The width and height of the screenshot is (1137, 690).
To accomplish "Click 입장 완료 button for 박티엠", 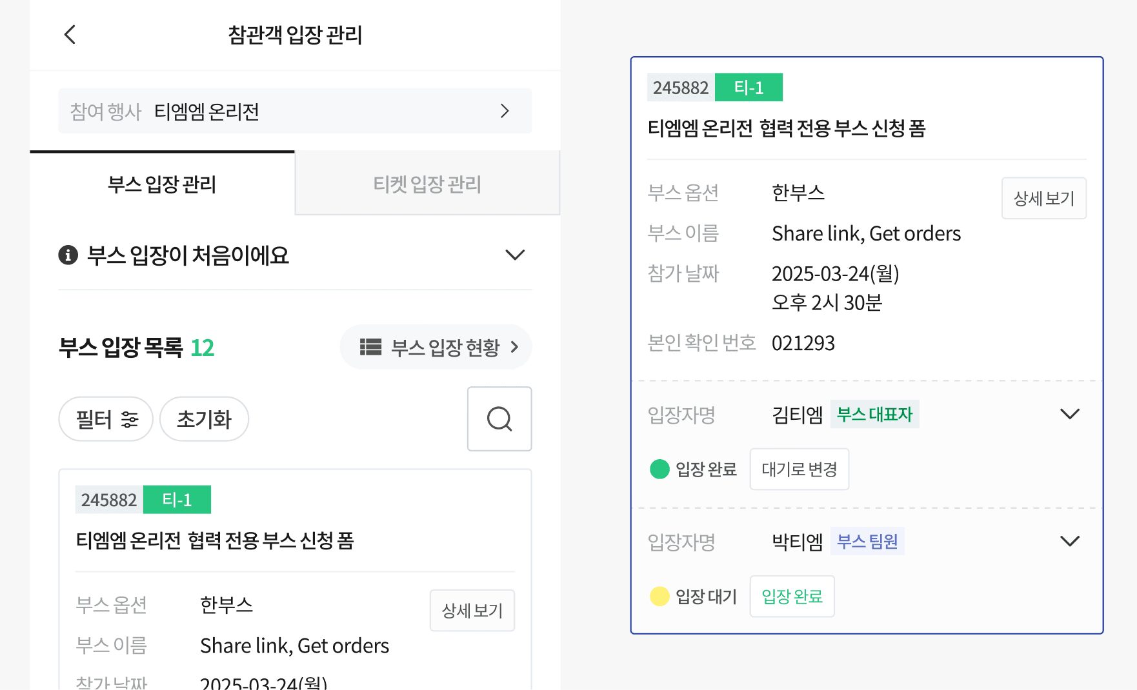I will click(x=792, y=596).
